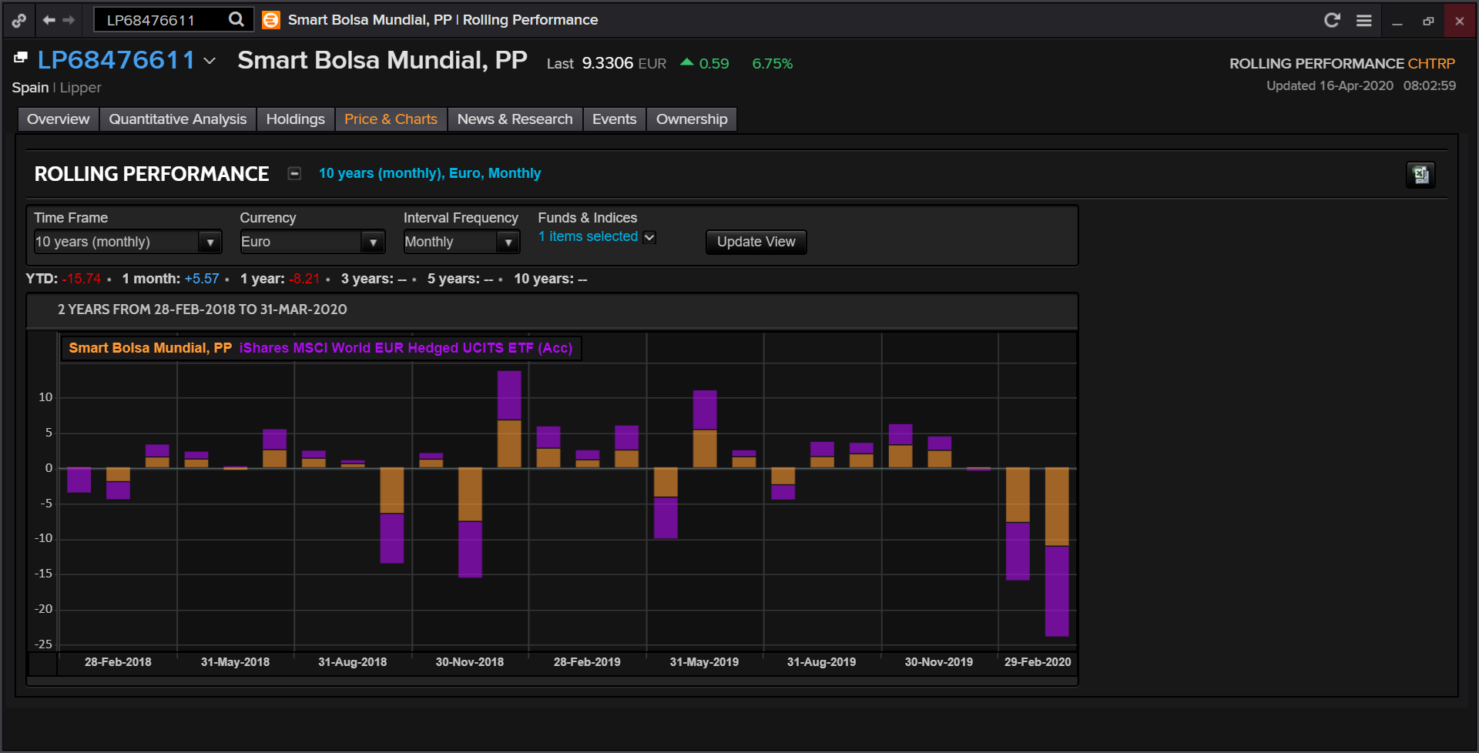Open the Time Frame dropdown

pyautogui.click(x=127, y=242)
